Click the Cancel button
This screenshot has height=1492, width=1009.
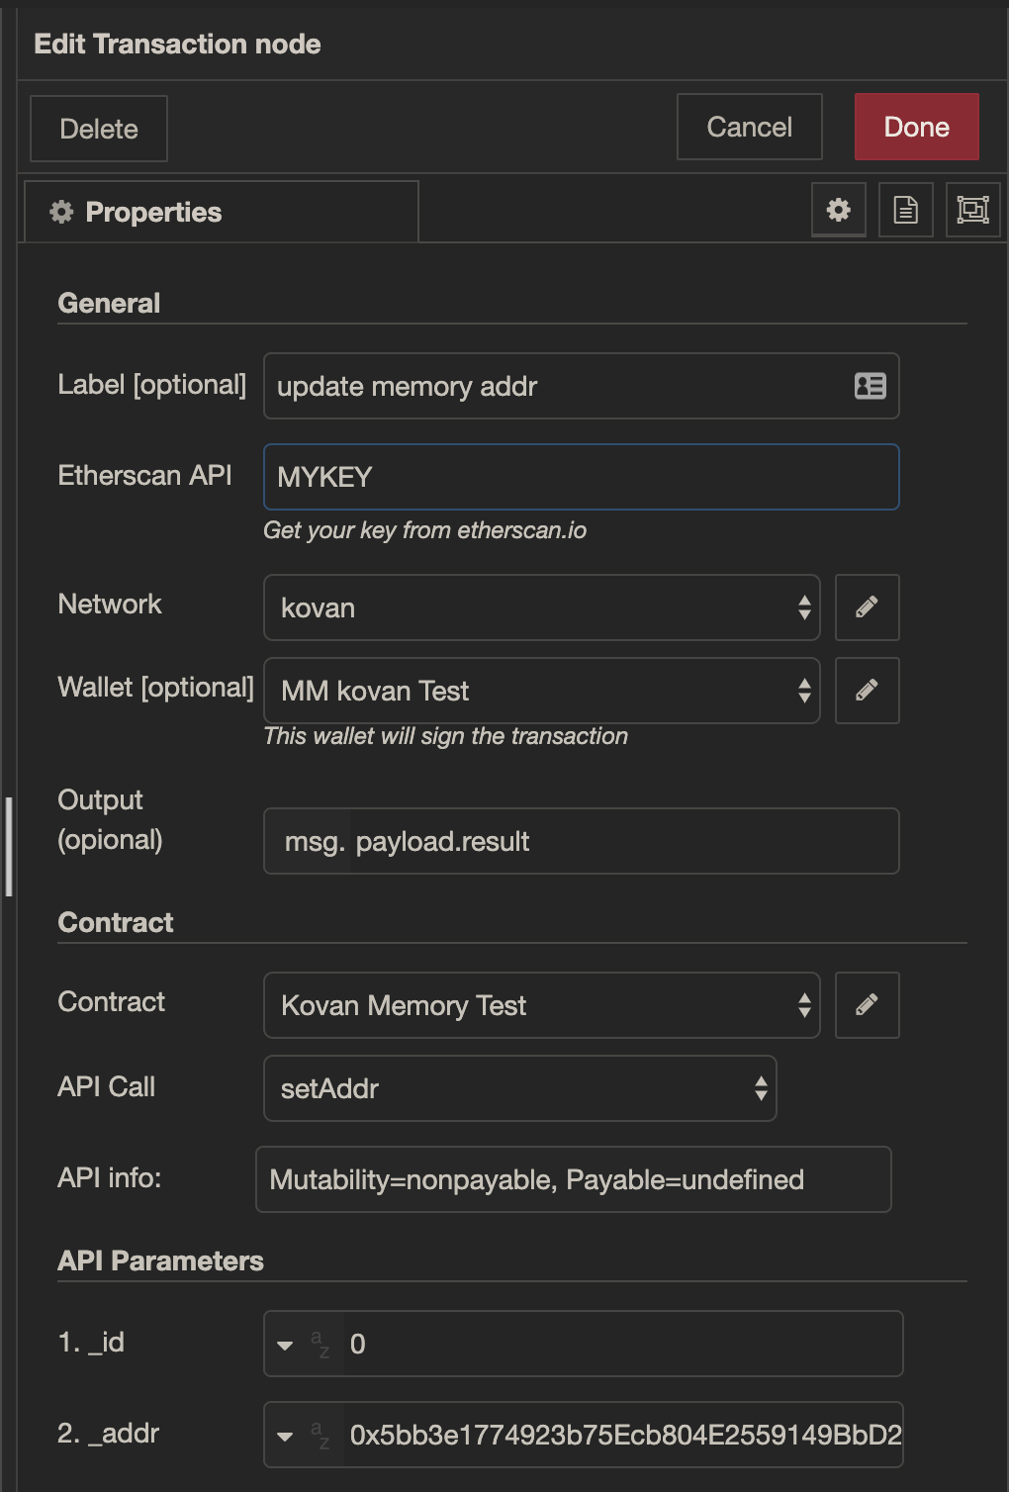pyautogui.click(x=749, y=127)
